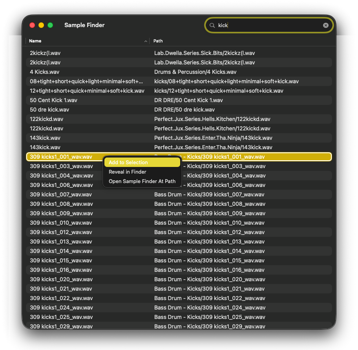This screenshot has width=358, height=350.
Task: Click the green zoom window button
Action: click(x=50, y=25)
